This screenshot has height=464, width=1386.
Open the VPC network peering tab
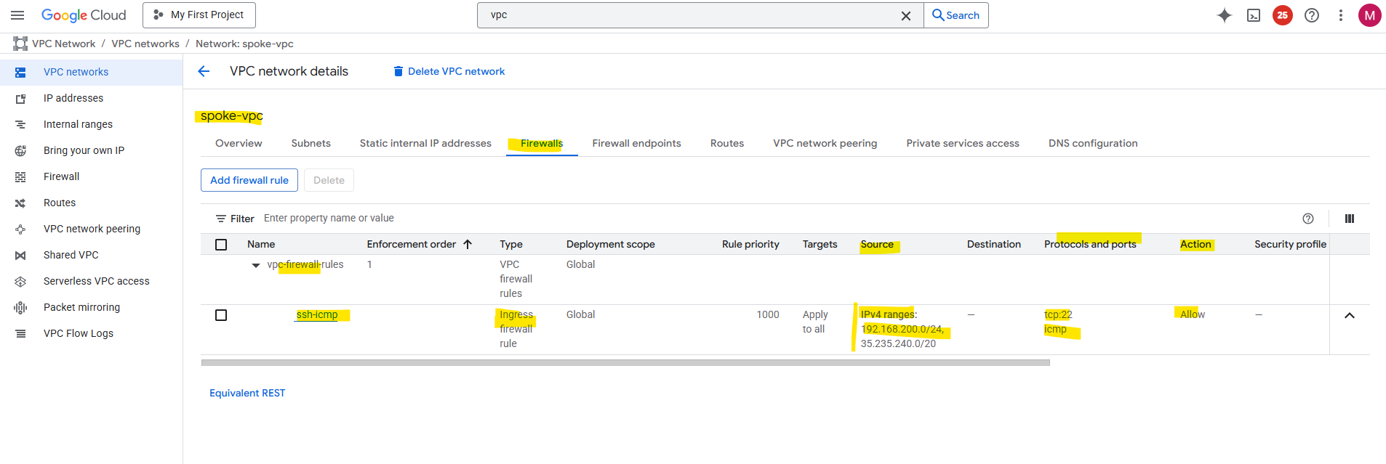click(x=825, y=143)
